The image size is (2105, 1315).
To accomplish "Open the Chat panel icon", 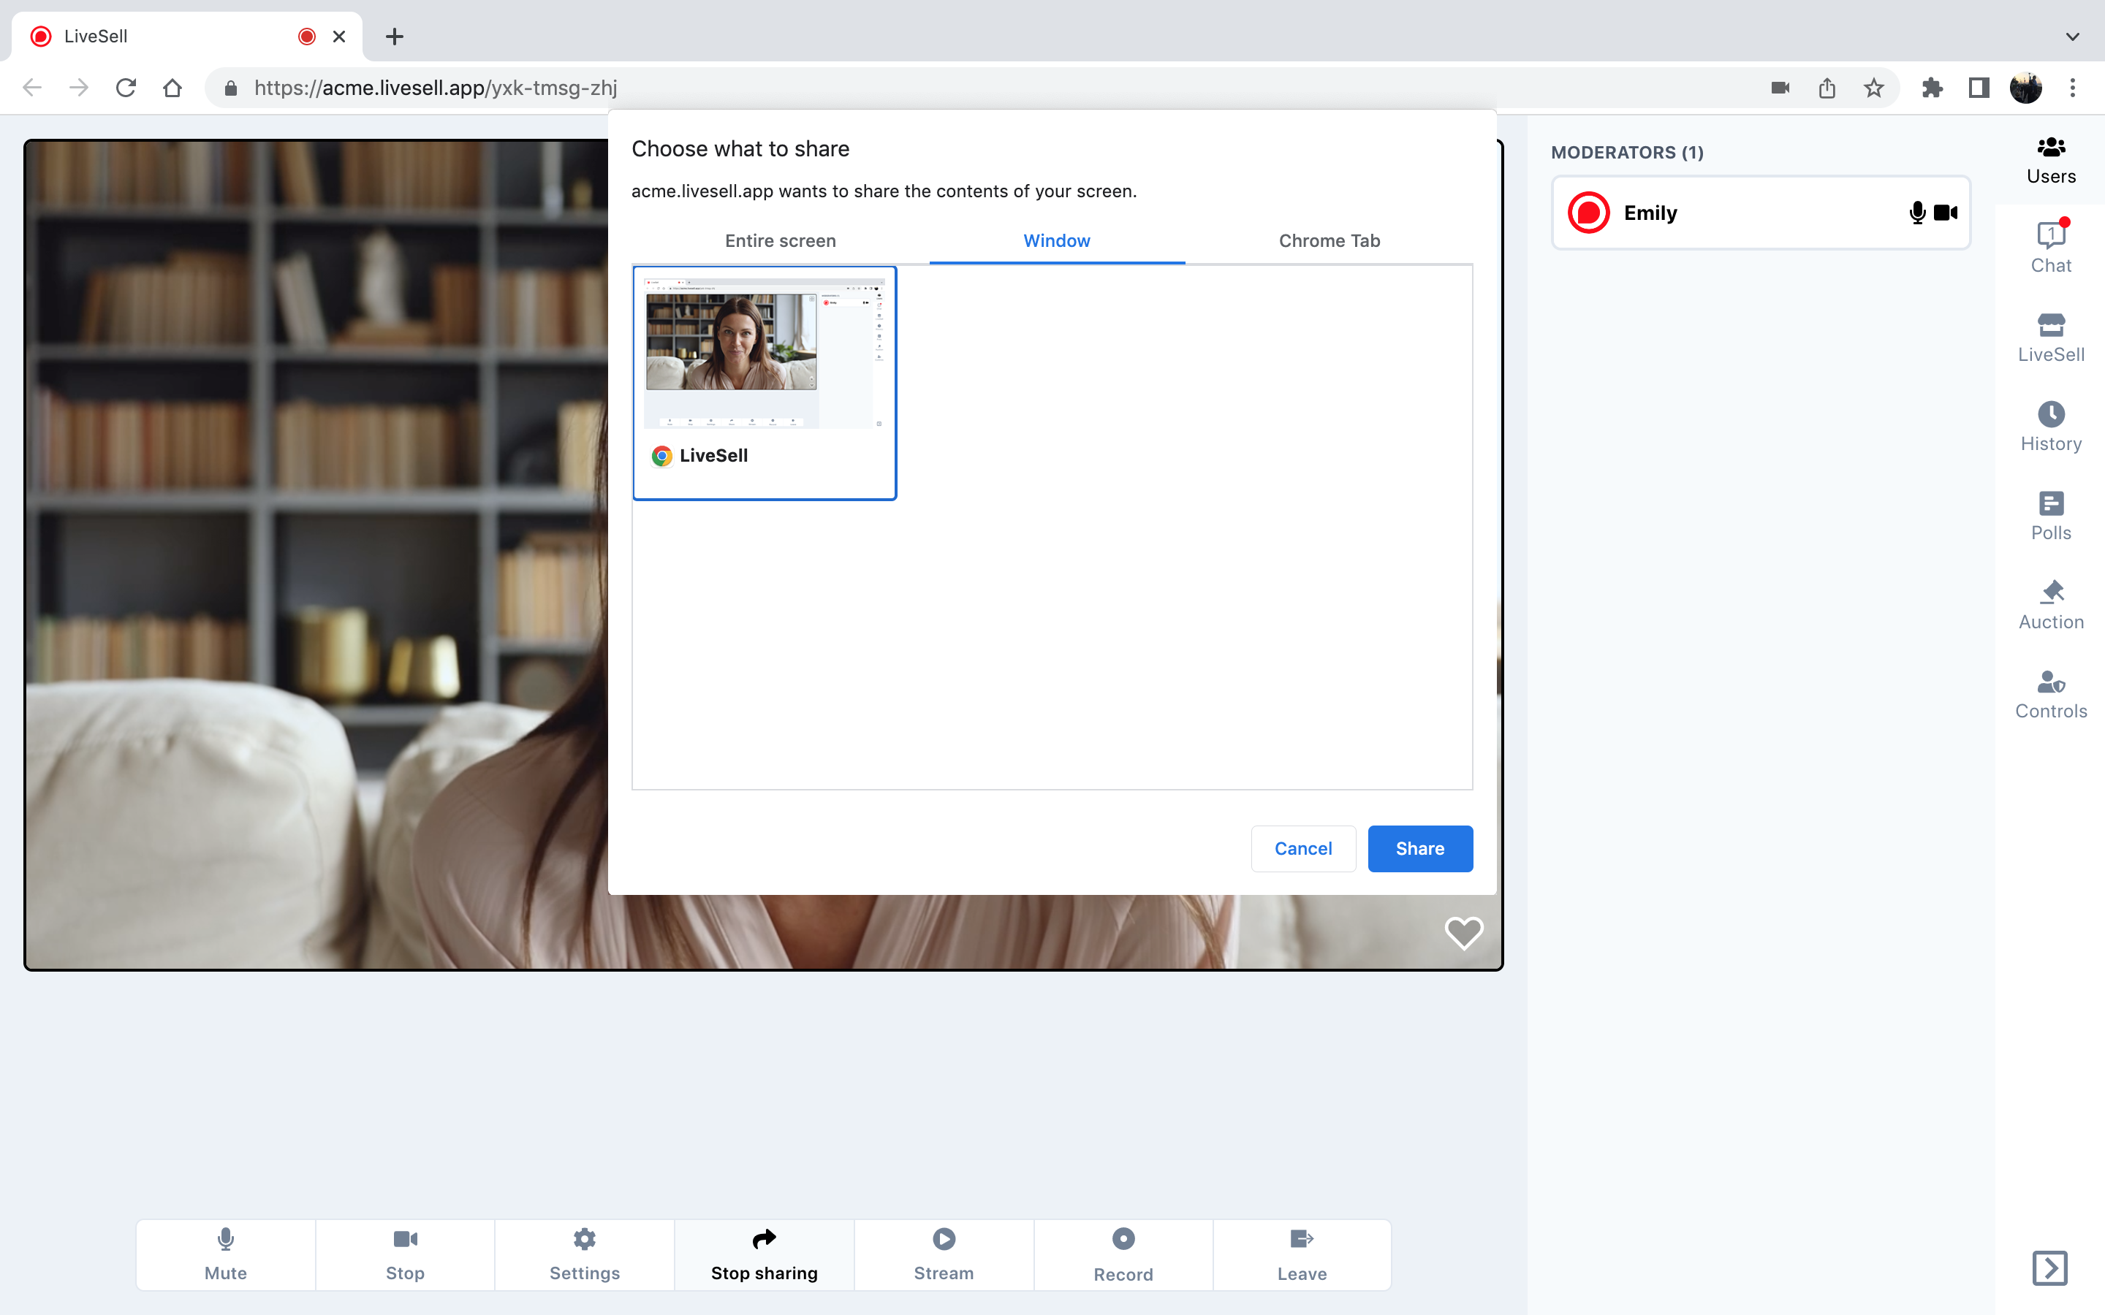I will [x=2051, y=248].
